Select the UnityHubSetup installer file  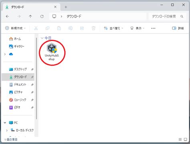(52, 52)
